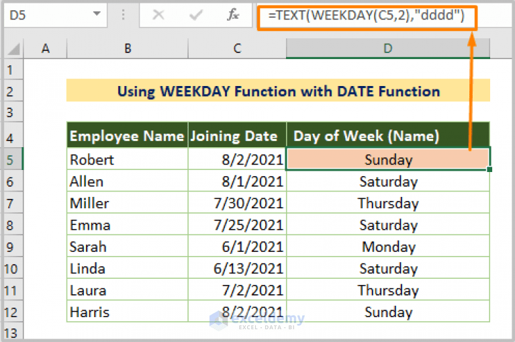Viewport: 515px width, 342px height.
Task: Select column D header
Action: click(388, 48)
